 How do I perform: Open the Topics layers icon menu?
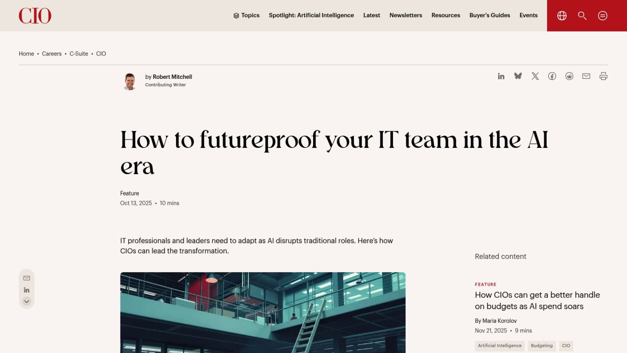point(246,16)
